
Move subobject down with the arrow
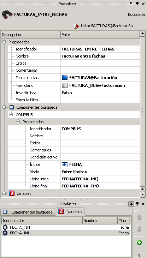click(x=139, y=229)
